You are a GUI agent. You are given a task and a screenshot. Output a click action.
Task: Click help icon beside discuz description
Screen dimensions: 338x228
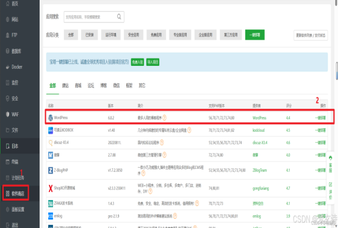[x=162, y=142]
